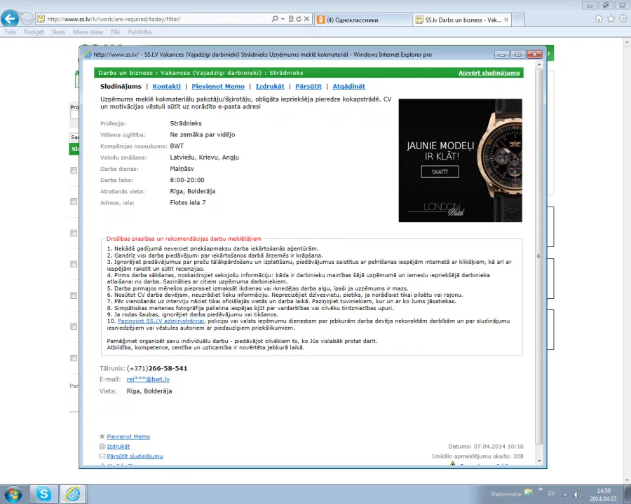Click the Atgādināt link
631x504 pixels.
point(349,86)
